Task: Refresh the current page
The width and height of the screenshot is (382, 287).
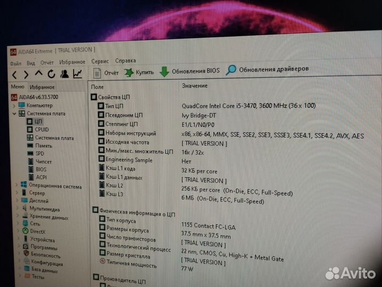Action: [x=51, y=74]
